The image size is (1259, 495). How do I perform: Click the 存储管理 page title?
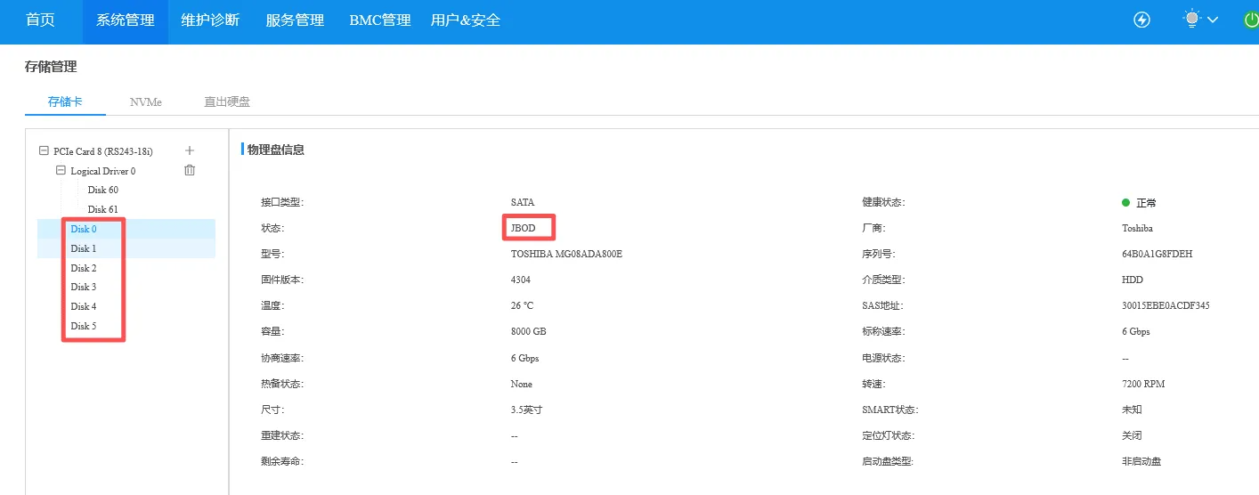(51, 66)
